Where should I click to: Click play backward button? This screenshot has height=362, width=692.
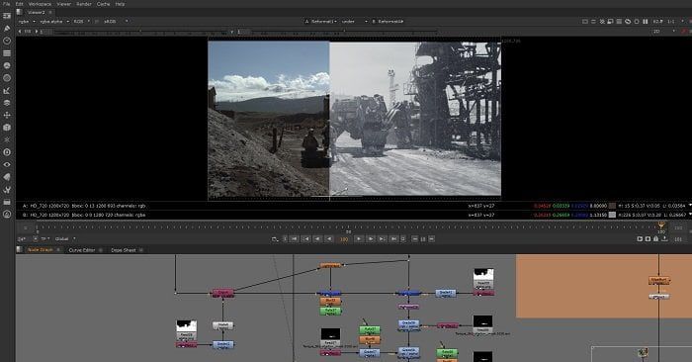(x=329, y=238)
